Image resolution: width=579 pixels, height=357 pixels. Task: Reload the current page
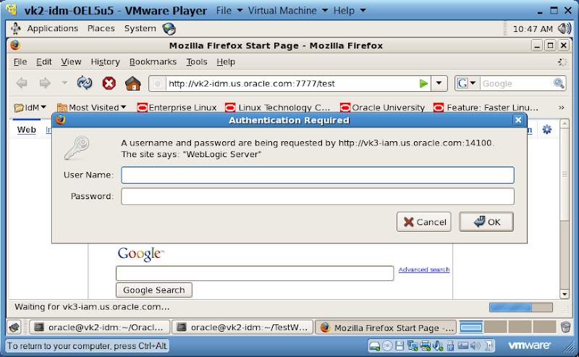point(85,83)
